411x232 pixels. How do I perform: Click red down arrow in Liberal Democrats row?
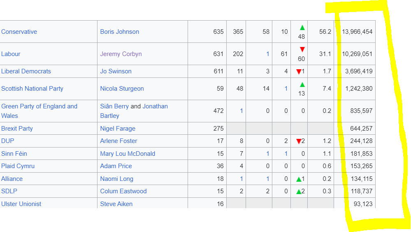[299, 72]
